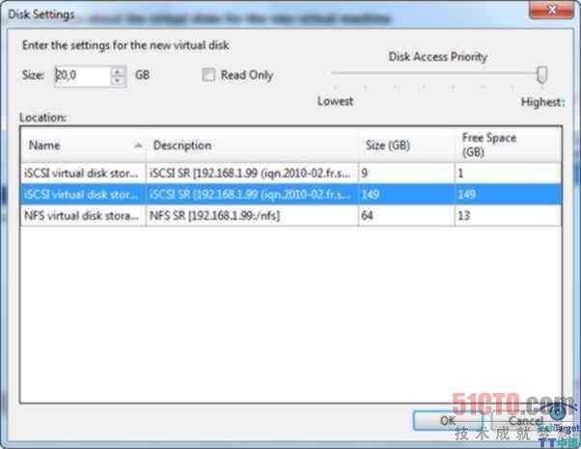Increase disk size with up arrow
Screen dimensions: 581x449
click(x=118, y=70)
